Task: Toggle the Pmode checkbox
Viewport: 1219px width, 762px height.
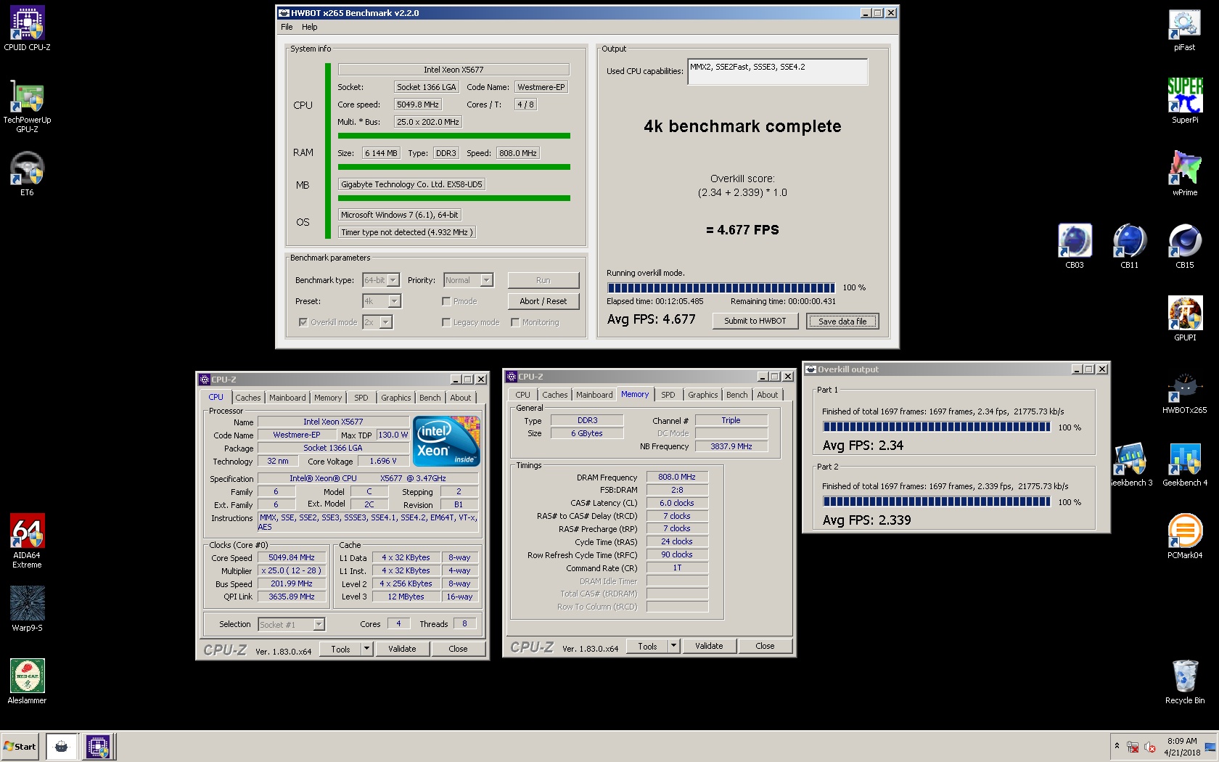Action: coord(446,301)
